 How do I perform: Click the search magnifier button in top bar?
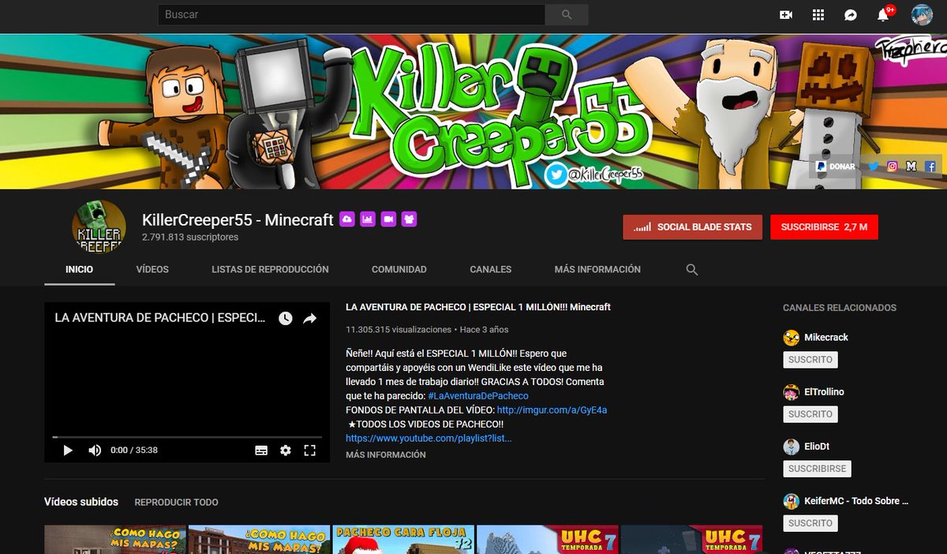coord(567,14)
